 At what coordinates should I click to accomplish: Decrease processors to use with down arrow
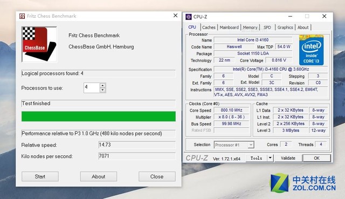click(102, 90)
